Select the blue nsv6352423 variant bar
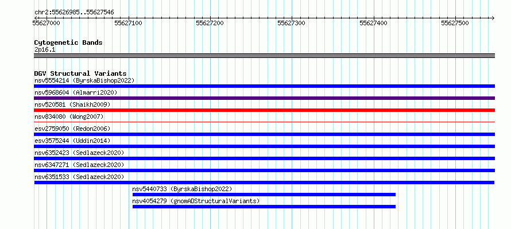This screenshot has width=511, height=229. [x=264, y=158]
